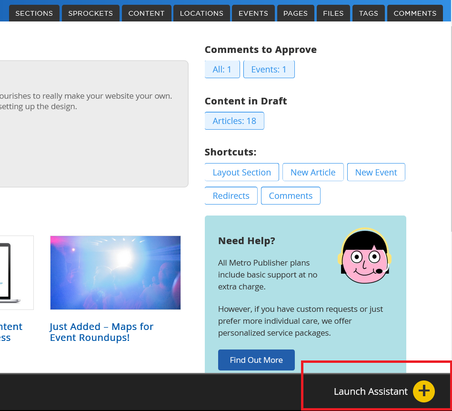Click the support agent avatar icon
Screen dimensions: 452x411
(364, 256)
